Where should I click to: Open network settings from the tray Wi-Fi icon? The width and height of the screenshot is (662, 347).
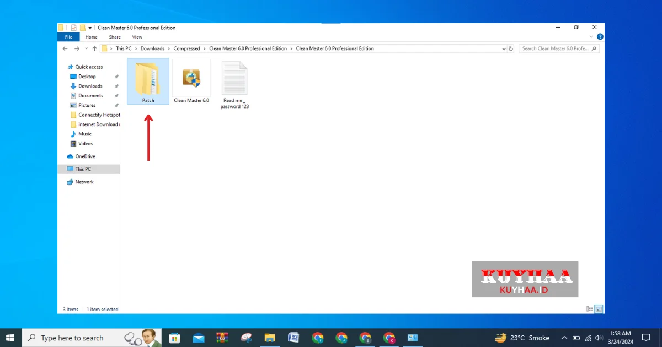tap(588, 338)
